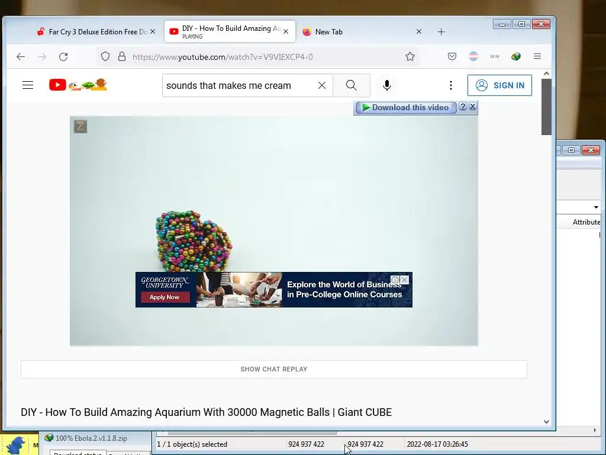Click the horizontal scrollbar in bottom window
Image resolution: width=606 pixels, height=455 pixels.
click(x=252, y=432)
